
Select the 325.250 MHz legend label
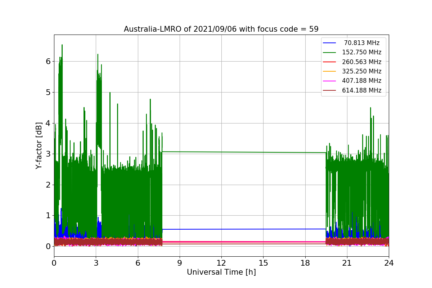pos(362,71)
